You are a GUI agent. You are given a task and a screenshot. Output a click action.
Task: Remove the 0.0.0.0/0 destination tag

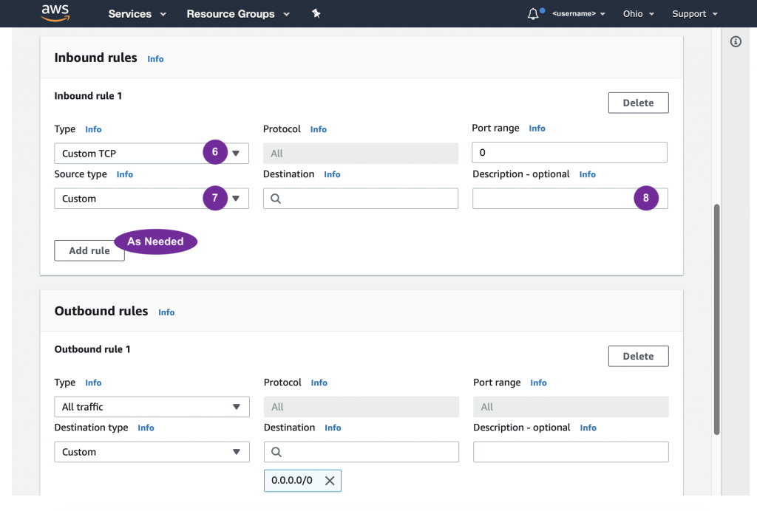330,481
